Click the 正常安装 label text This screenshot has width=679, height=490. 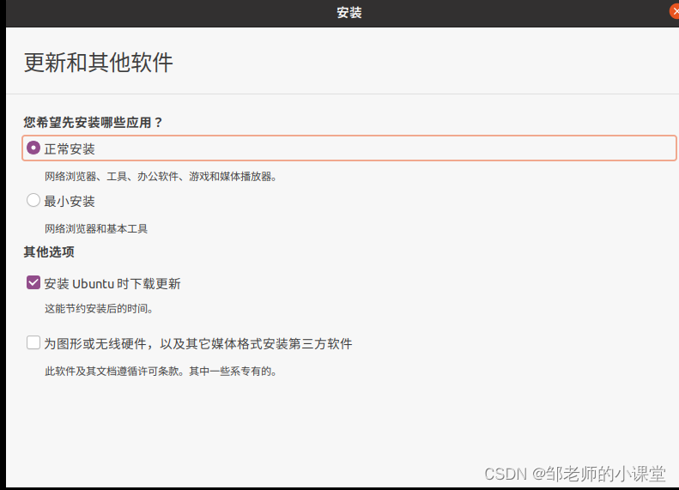click(x=70, y=149)
